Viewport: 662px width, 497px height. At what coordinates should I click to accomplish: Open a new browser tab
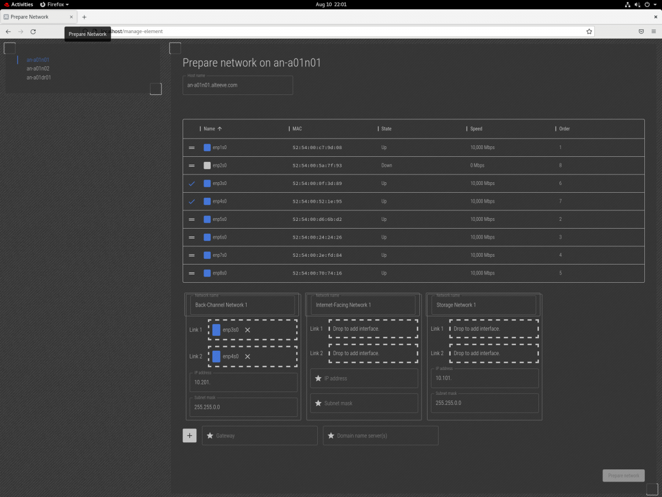pos(84,17)
